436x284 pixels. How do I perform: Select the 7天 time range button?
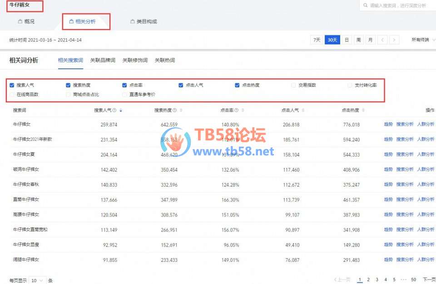pos(317,40)
